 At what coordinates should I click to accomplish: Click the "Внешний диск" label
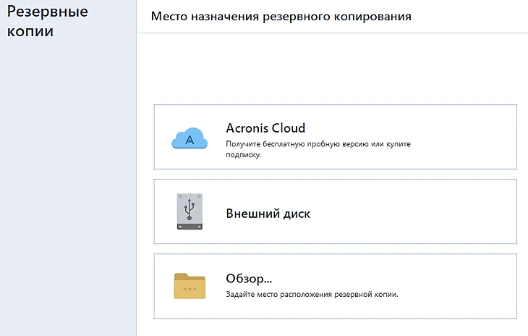[268, 214]
